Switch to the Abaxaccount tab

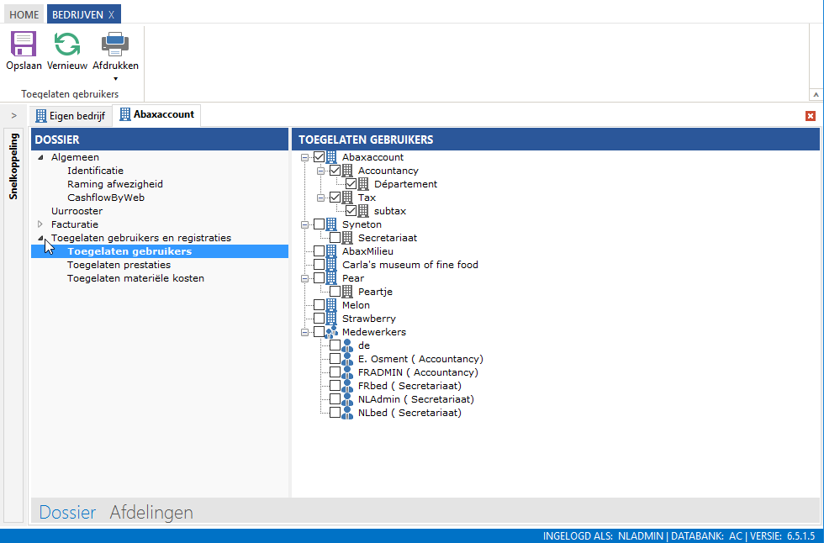coord(157,114)
